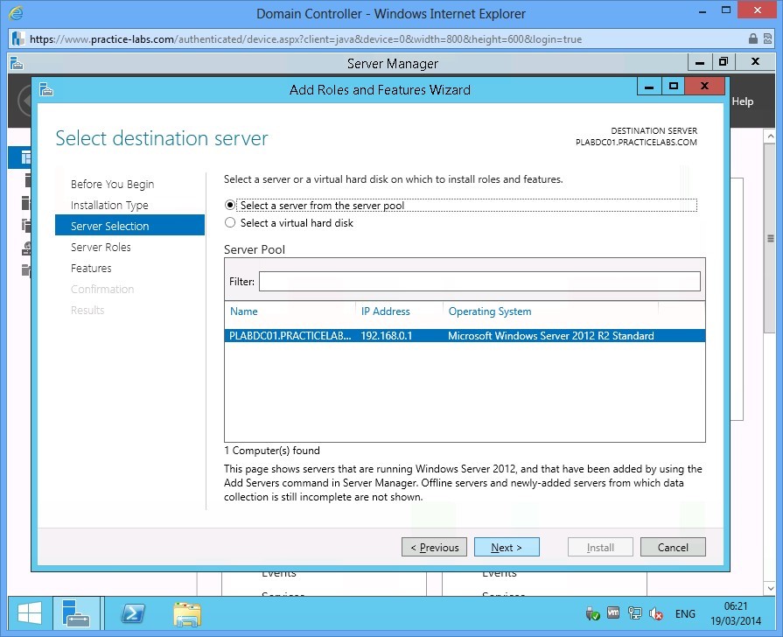Open the network status tray icon
Image resolution: width=783 pixels, height=637 pixels.
(633, 613)
